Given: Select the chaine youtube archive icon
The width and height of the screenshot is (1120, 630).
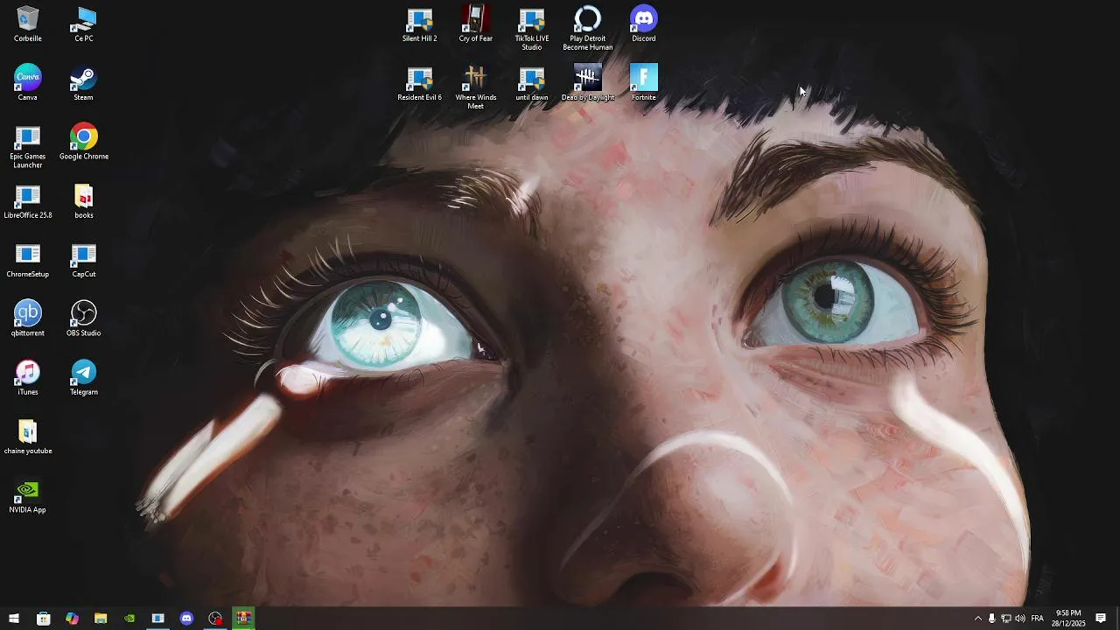Looking at the screenshot, I should click(27, 437).
